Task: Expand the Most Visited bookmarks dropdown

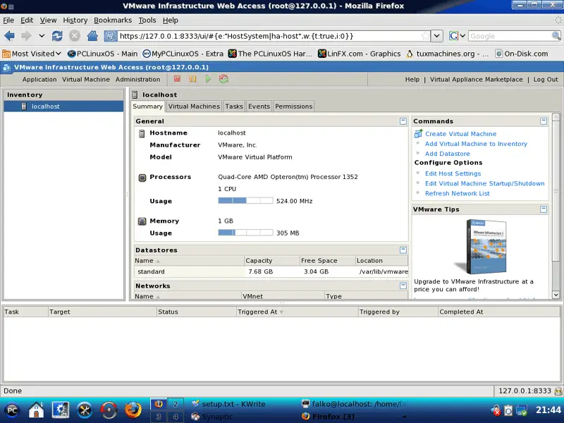Action: [x=32, y=54]
